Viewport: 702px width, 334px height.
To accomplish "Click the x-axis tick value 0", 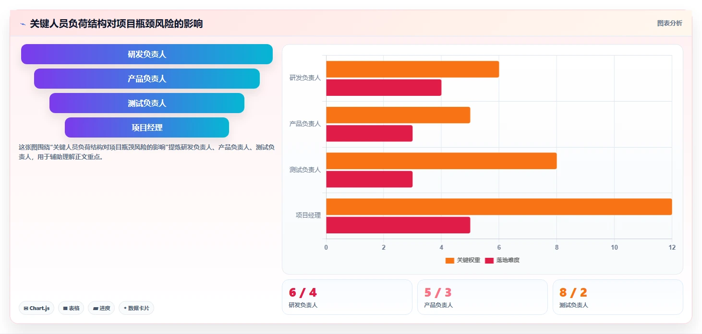I will tap(326, 247).
